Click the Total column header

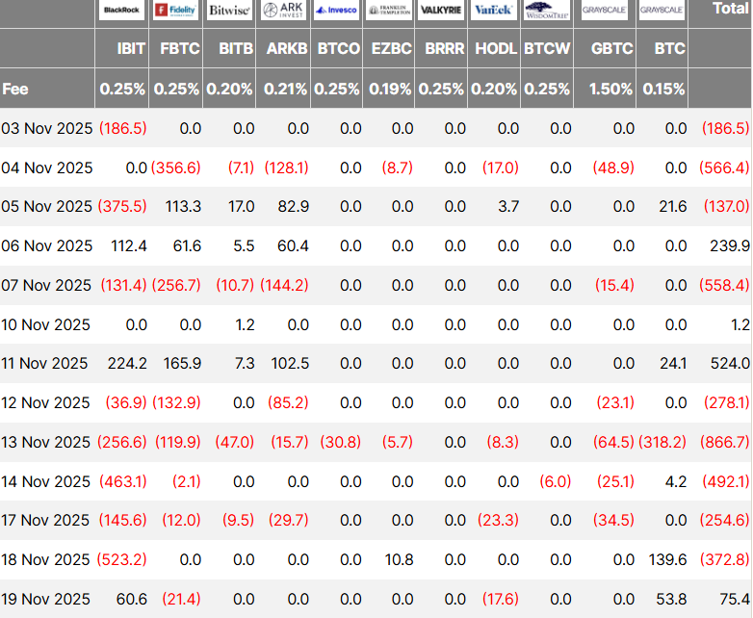(x=729, y=9)
